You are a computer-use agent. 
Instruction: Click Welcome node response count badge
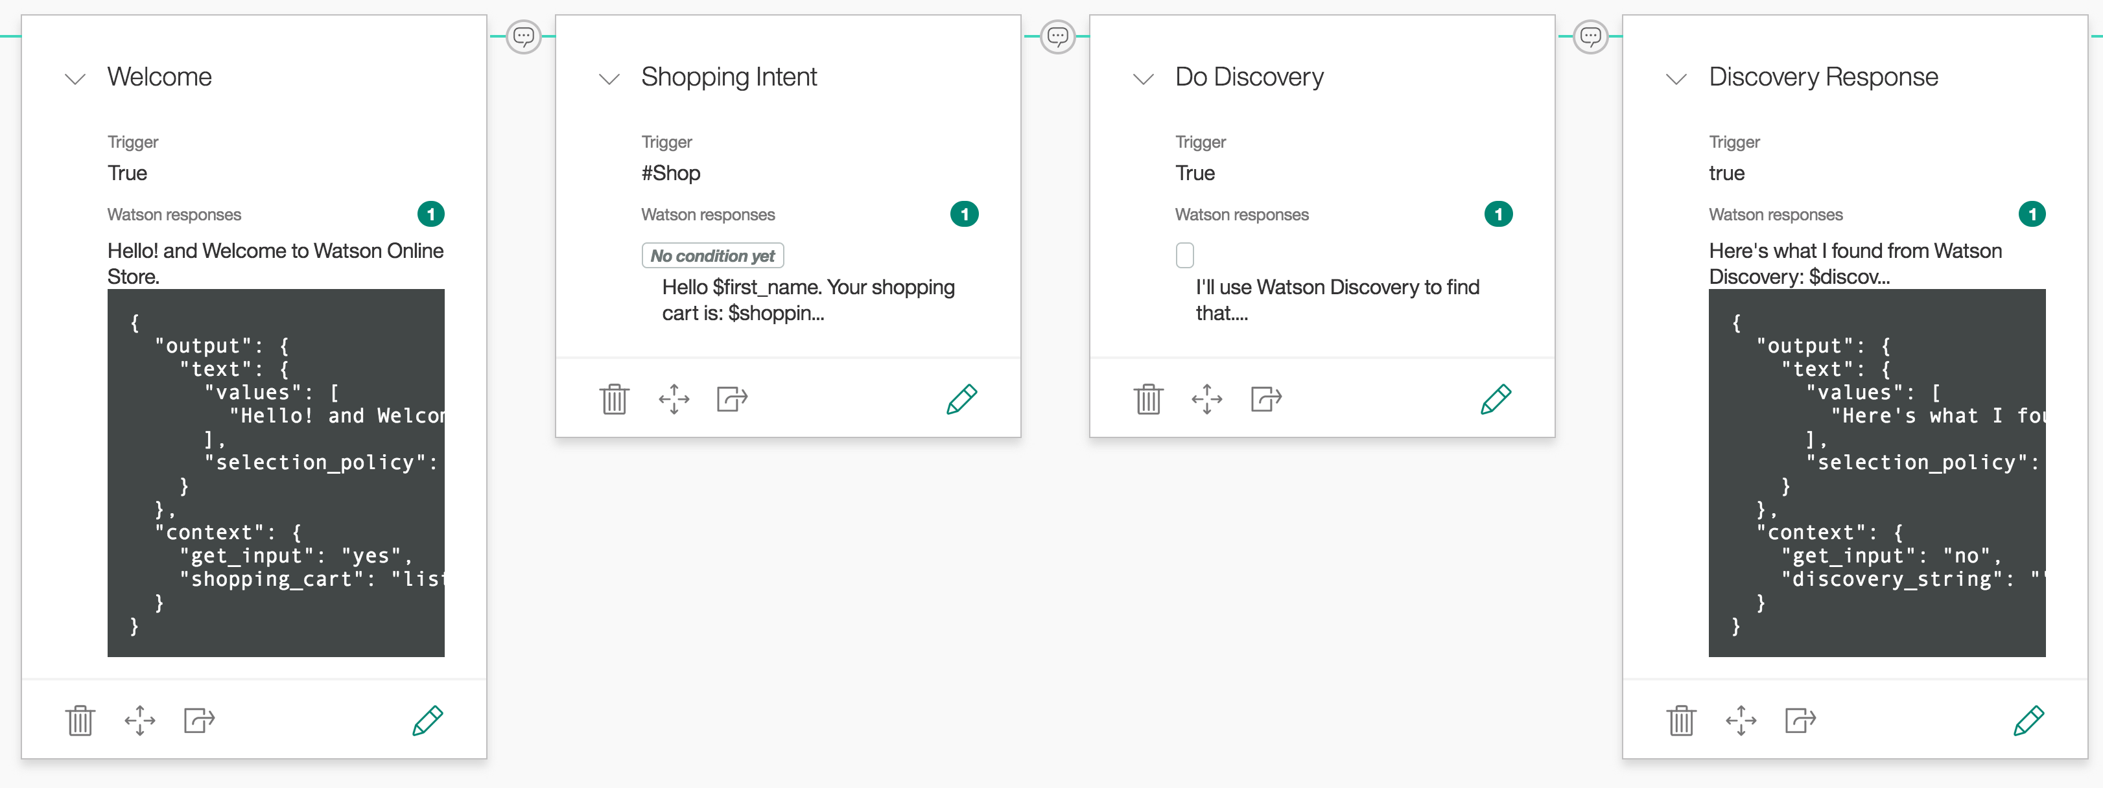(430, 214)
